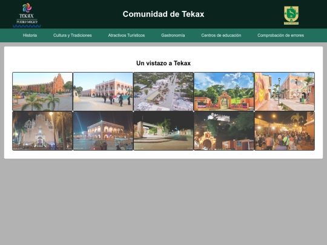Open the crowded night street photo

(x=285, y=131)
